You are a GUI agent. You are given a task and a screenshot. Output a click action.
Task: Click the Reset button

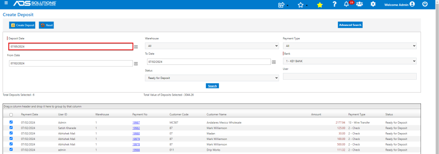(46, 25)
